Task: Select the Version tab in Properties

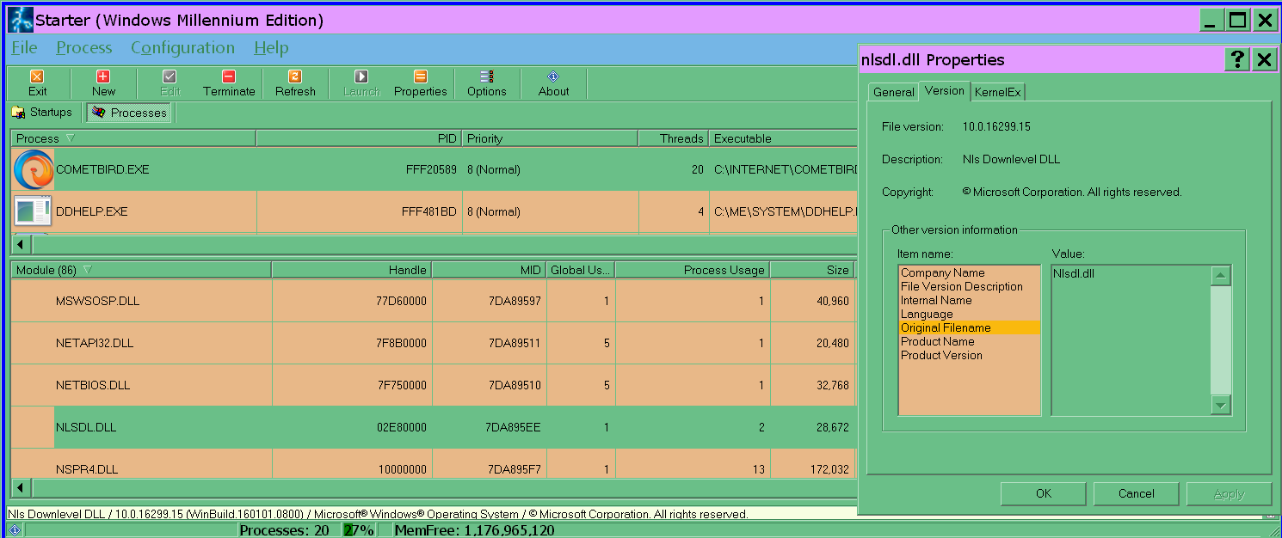Action: click(x=945, y=90)
